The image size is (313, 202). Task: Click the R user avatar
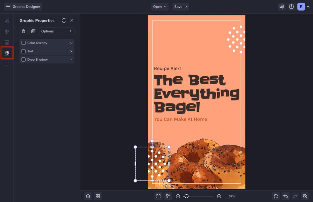click(301, 7)
